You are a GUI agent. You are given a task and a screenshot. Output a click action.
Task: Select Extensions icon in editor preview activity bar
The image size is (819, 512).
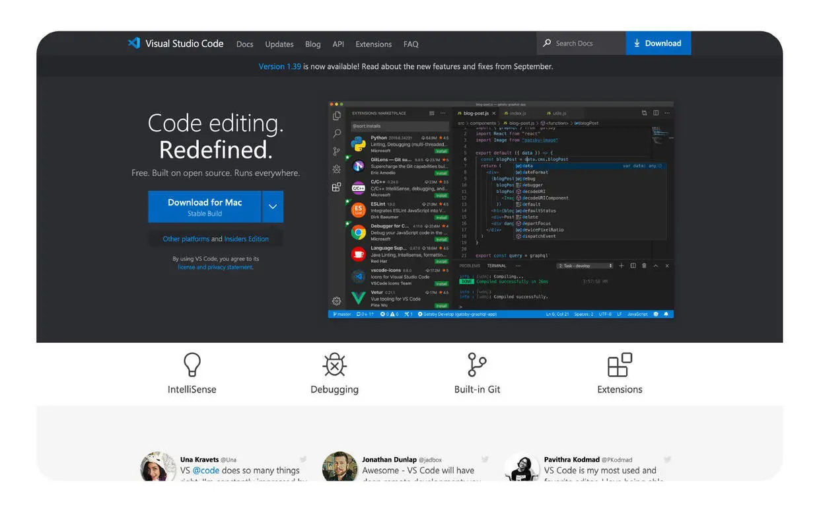click(x=337, y=187)
